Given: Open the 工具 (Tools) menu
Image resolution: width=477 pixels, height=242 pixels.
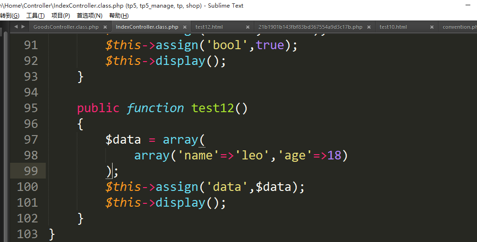Looking at the screenshot, I should coord(35,16).
